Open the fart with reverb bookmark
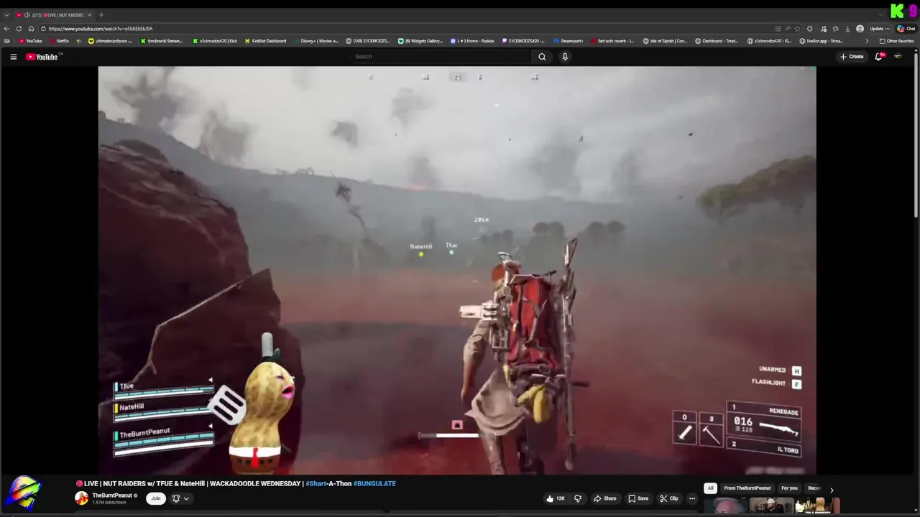The width and height of the screenshot is (920, 517). [612, 41]
